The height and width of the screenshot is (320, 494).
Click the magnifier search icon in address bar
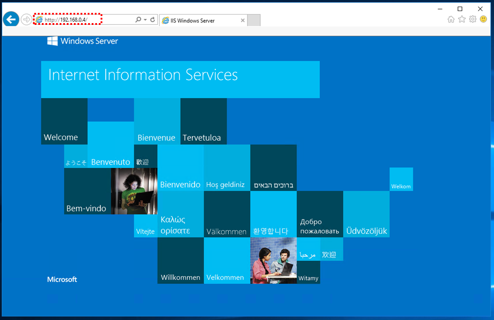138,20
